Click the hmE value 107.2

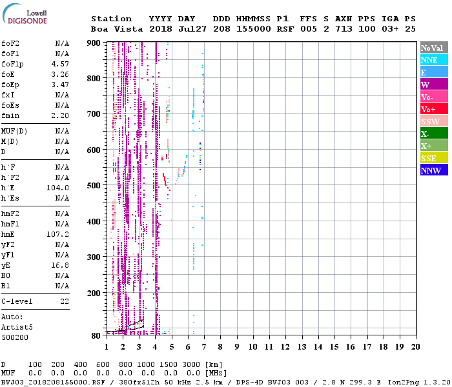point(58,234)
